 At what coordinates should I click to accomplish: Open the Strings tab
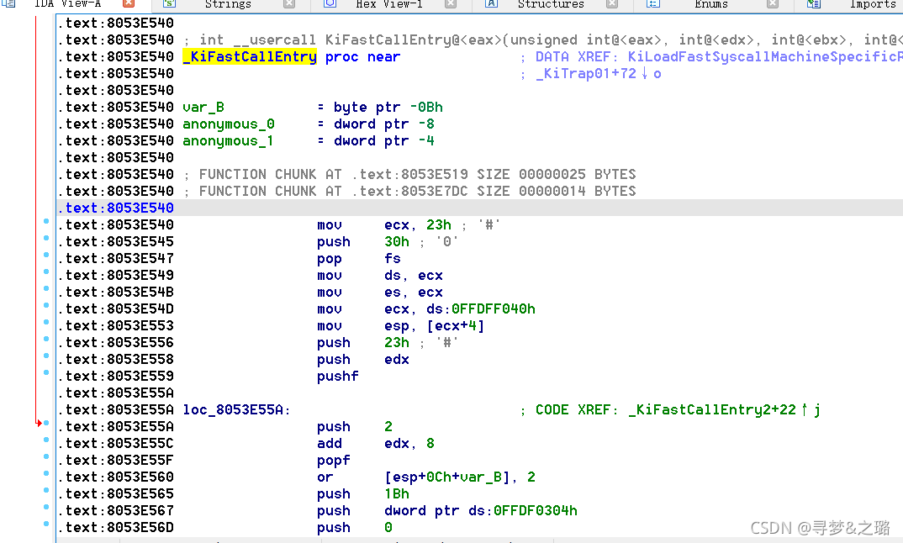228,4
